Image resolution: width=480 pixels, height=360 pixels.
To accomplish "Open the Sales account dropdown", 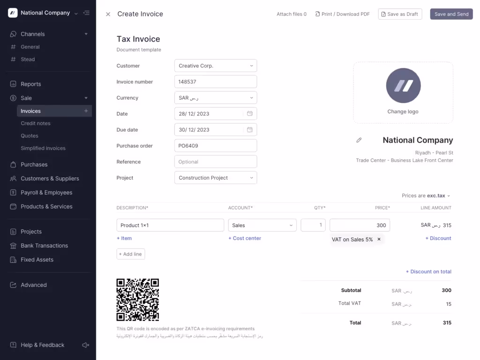I will click(262, 225).
